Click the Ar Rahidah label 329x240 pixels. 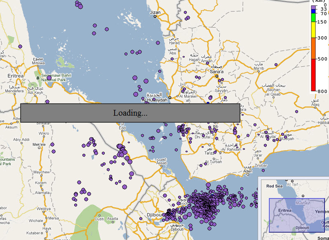(231, 149)
